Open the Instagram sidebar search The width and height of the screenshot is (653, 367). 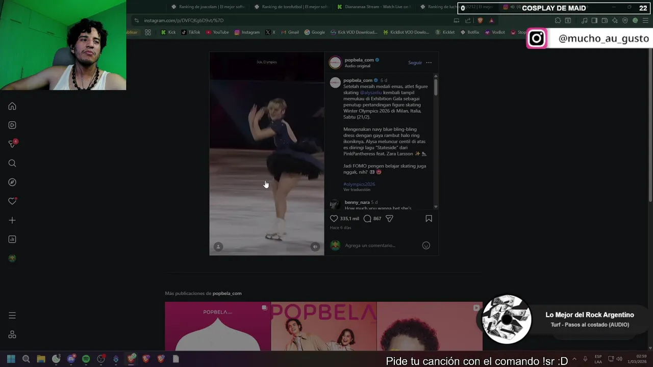point(12,163)
